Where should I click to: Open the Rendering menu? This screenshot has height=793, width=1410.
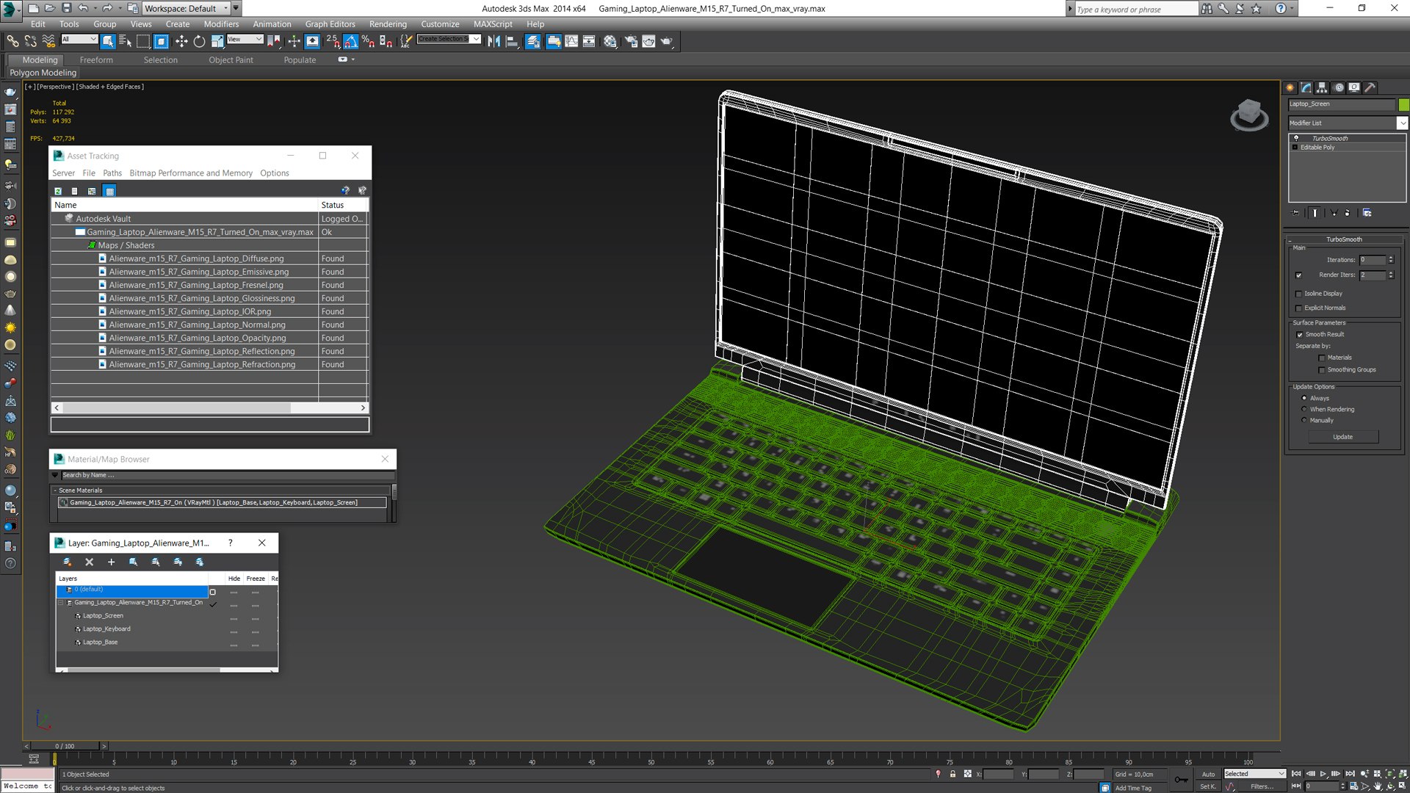388,24
